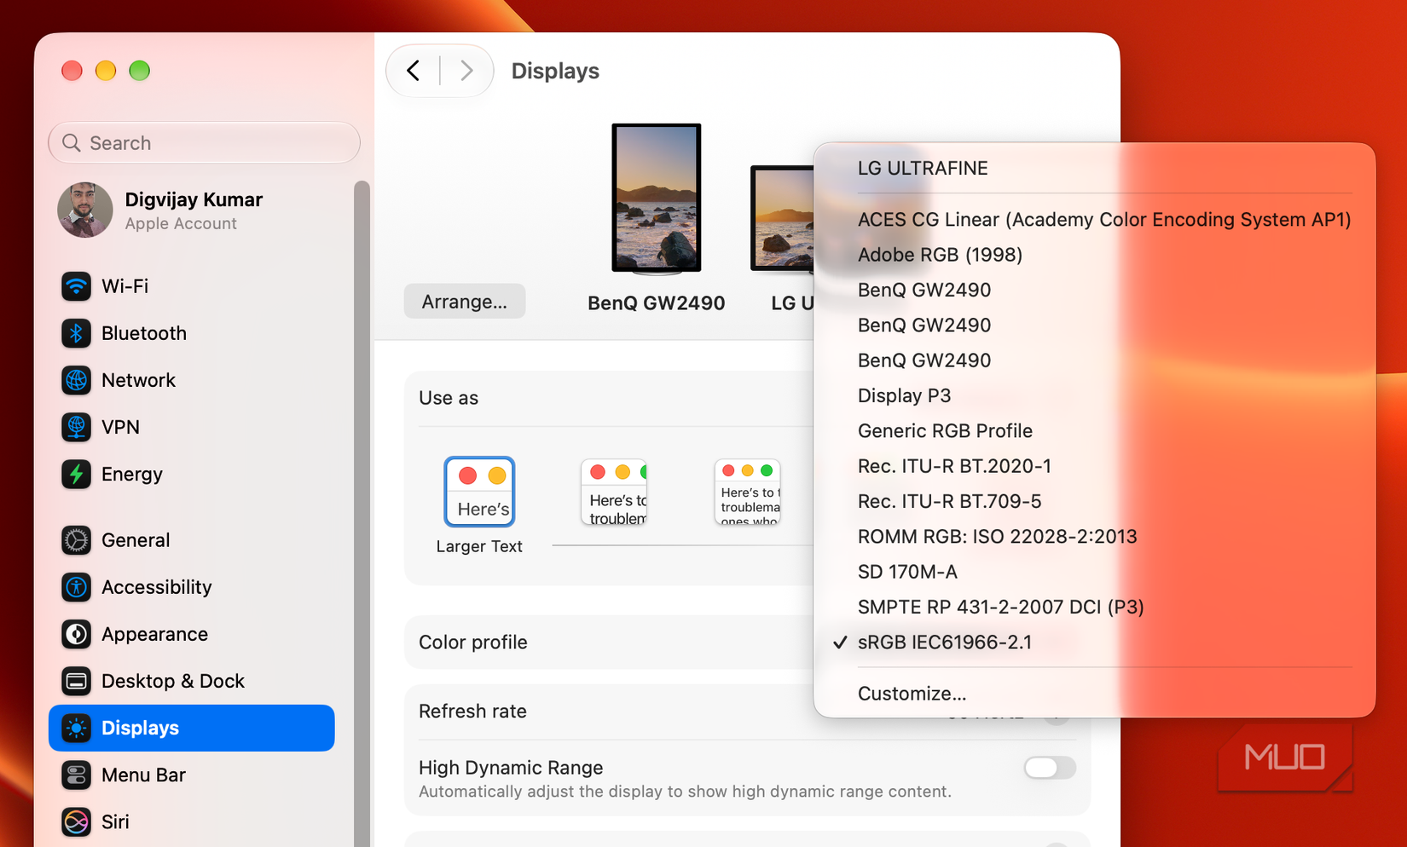Click the Search field
Viewport: 1407px width, 847px height.
tap(205, 143)
